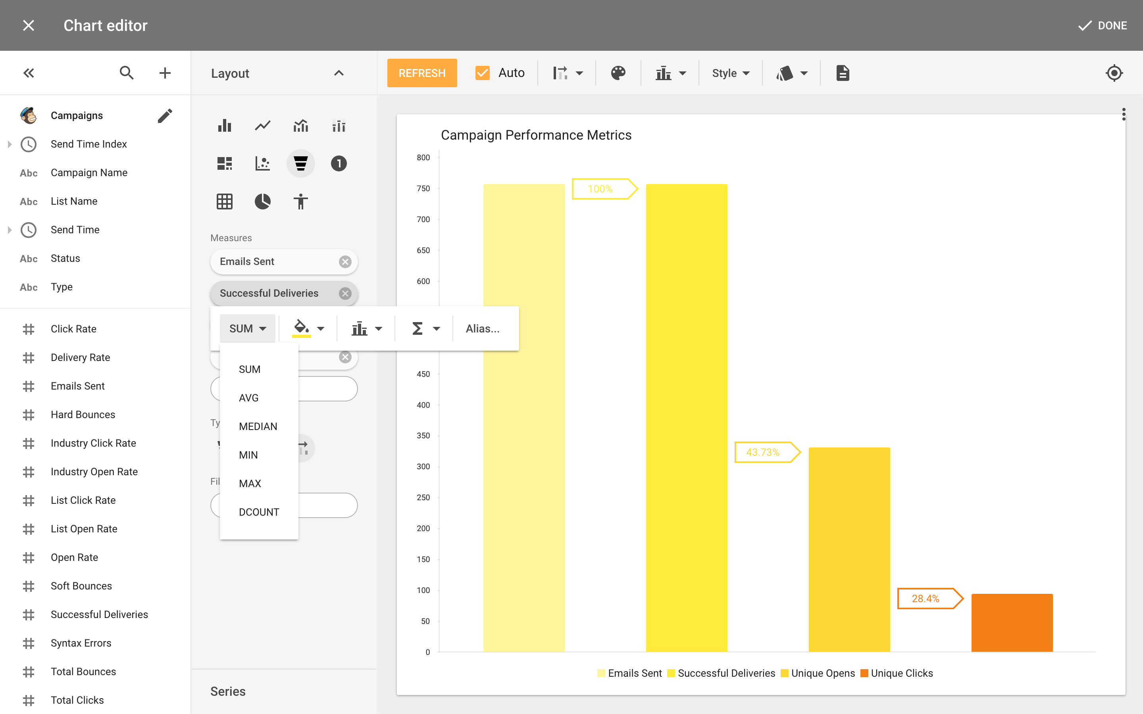Open the field search magnifier
1143x714 pixels.
[x=126, y=73]
